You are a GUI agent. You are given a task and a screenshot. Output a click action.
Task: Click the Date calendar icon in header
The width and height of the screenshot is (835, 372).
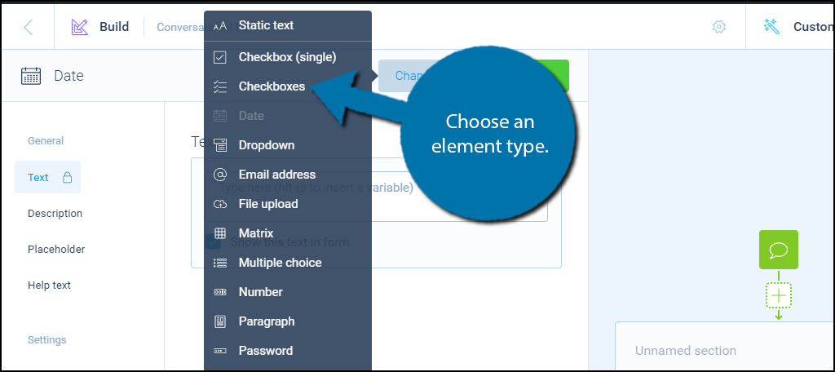click(x=31, y=76)
